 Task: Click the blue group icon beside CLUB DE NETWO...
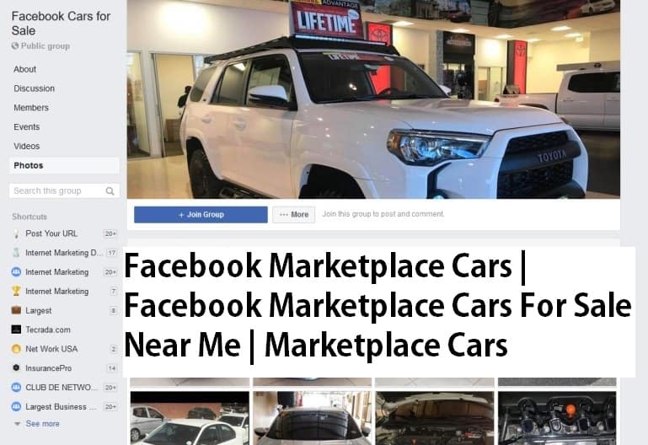click(16, 387)
